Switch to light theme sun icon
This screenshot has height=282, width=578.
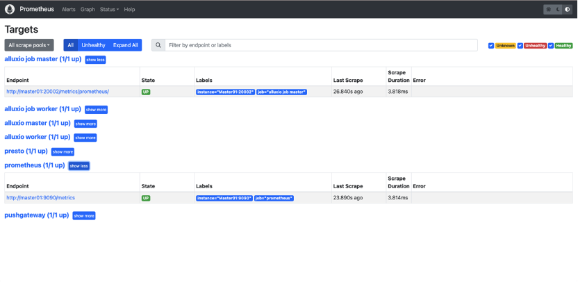(x=549, y=10)
